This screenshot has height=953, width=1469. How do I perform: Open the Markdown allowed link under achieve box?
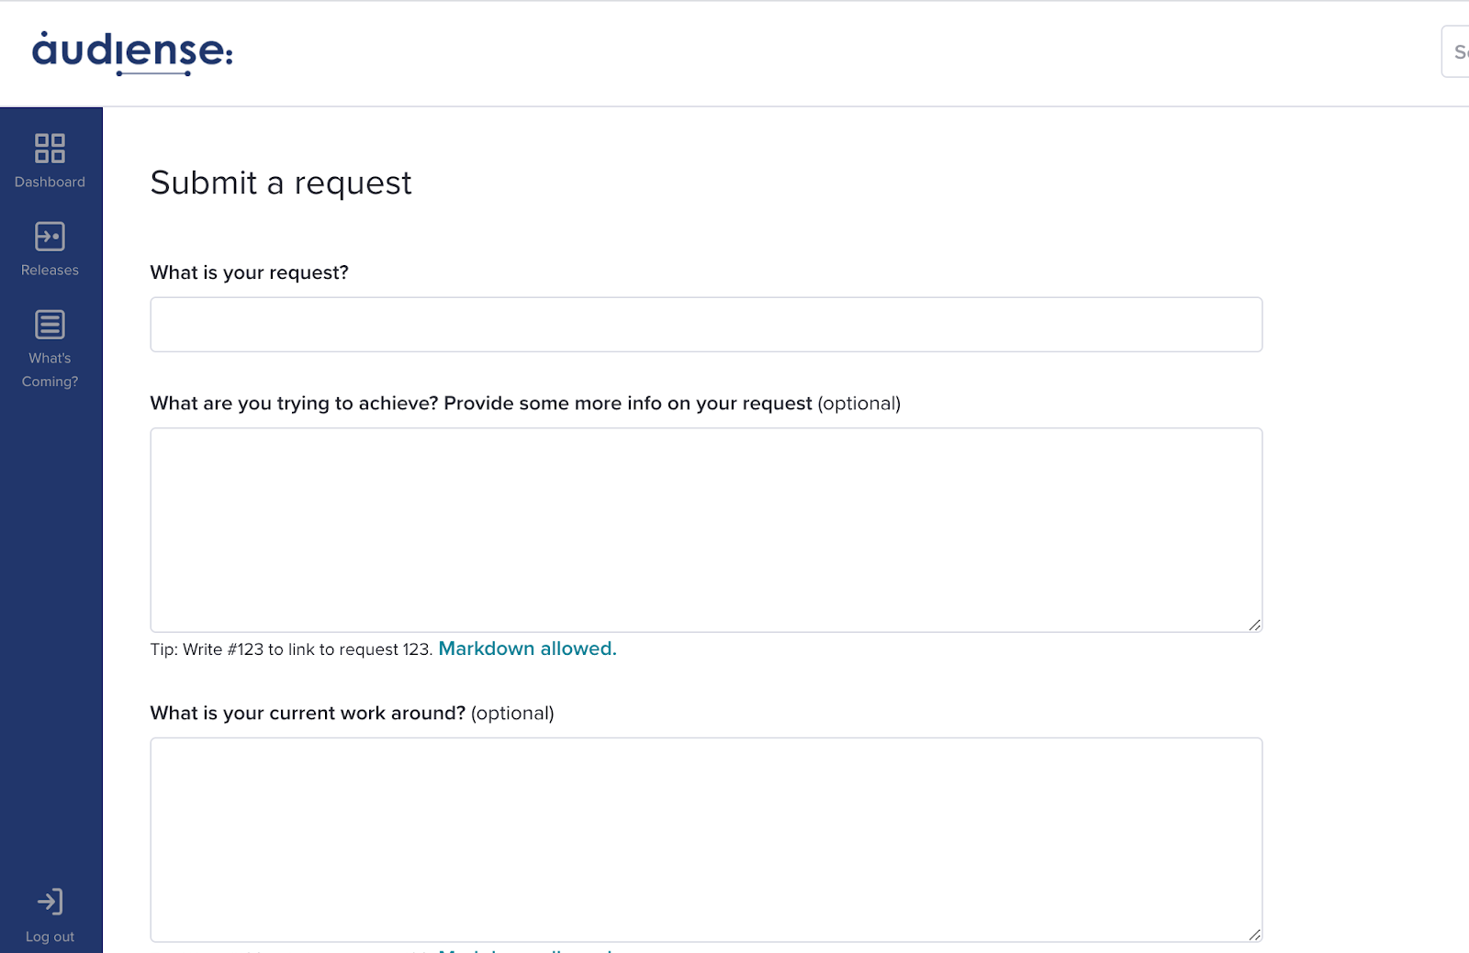pyautogui.click(x=527, y=648)
